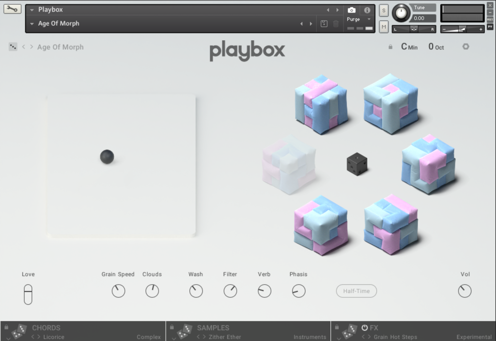Click the black dice cube in the center

[357, 164]
